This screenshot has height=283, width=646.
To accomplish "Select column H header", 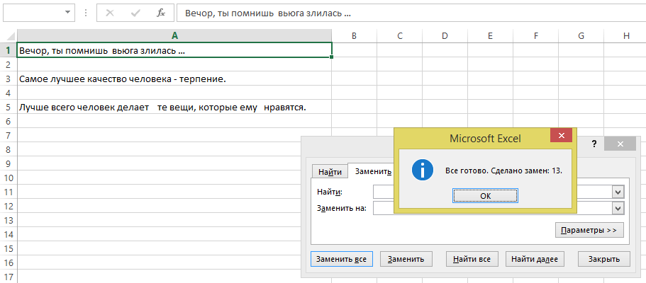I will pos(626,36).
